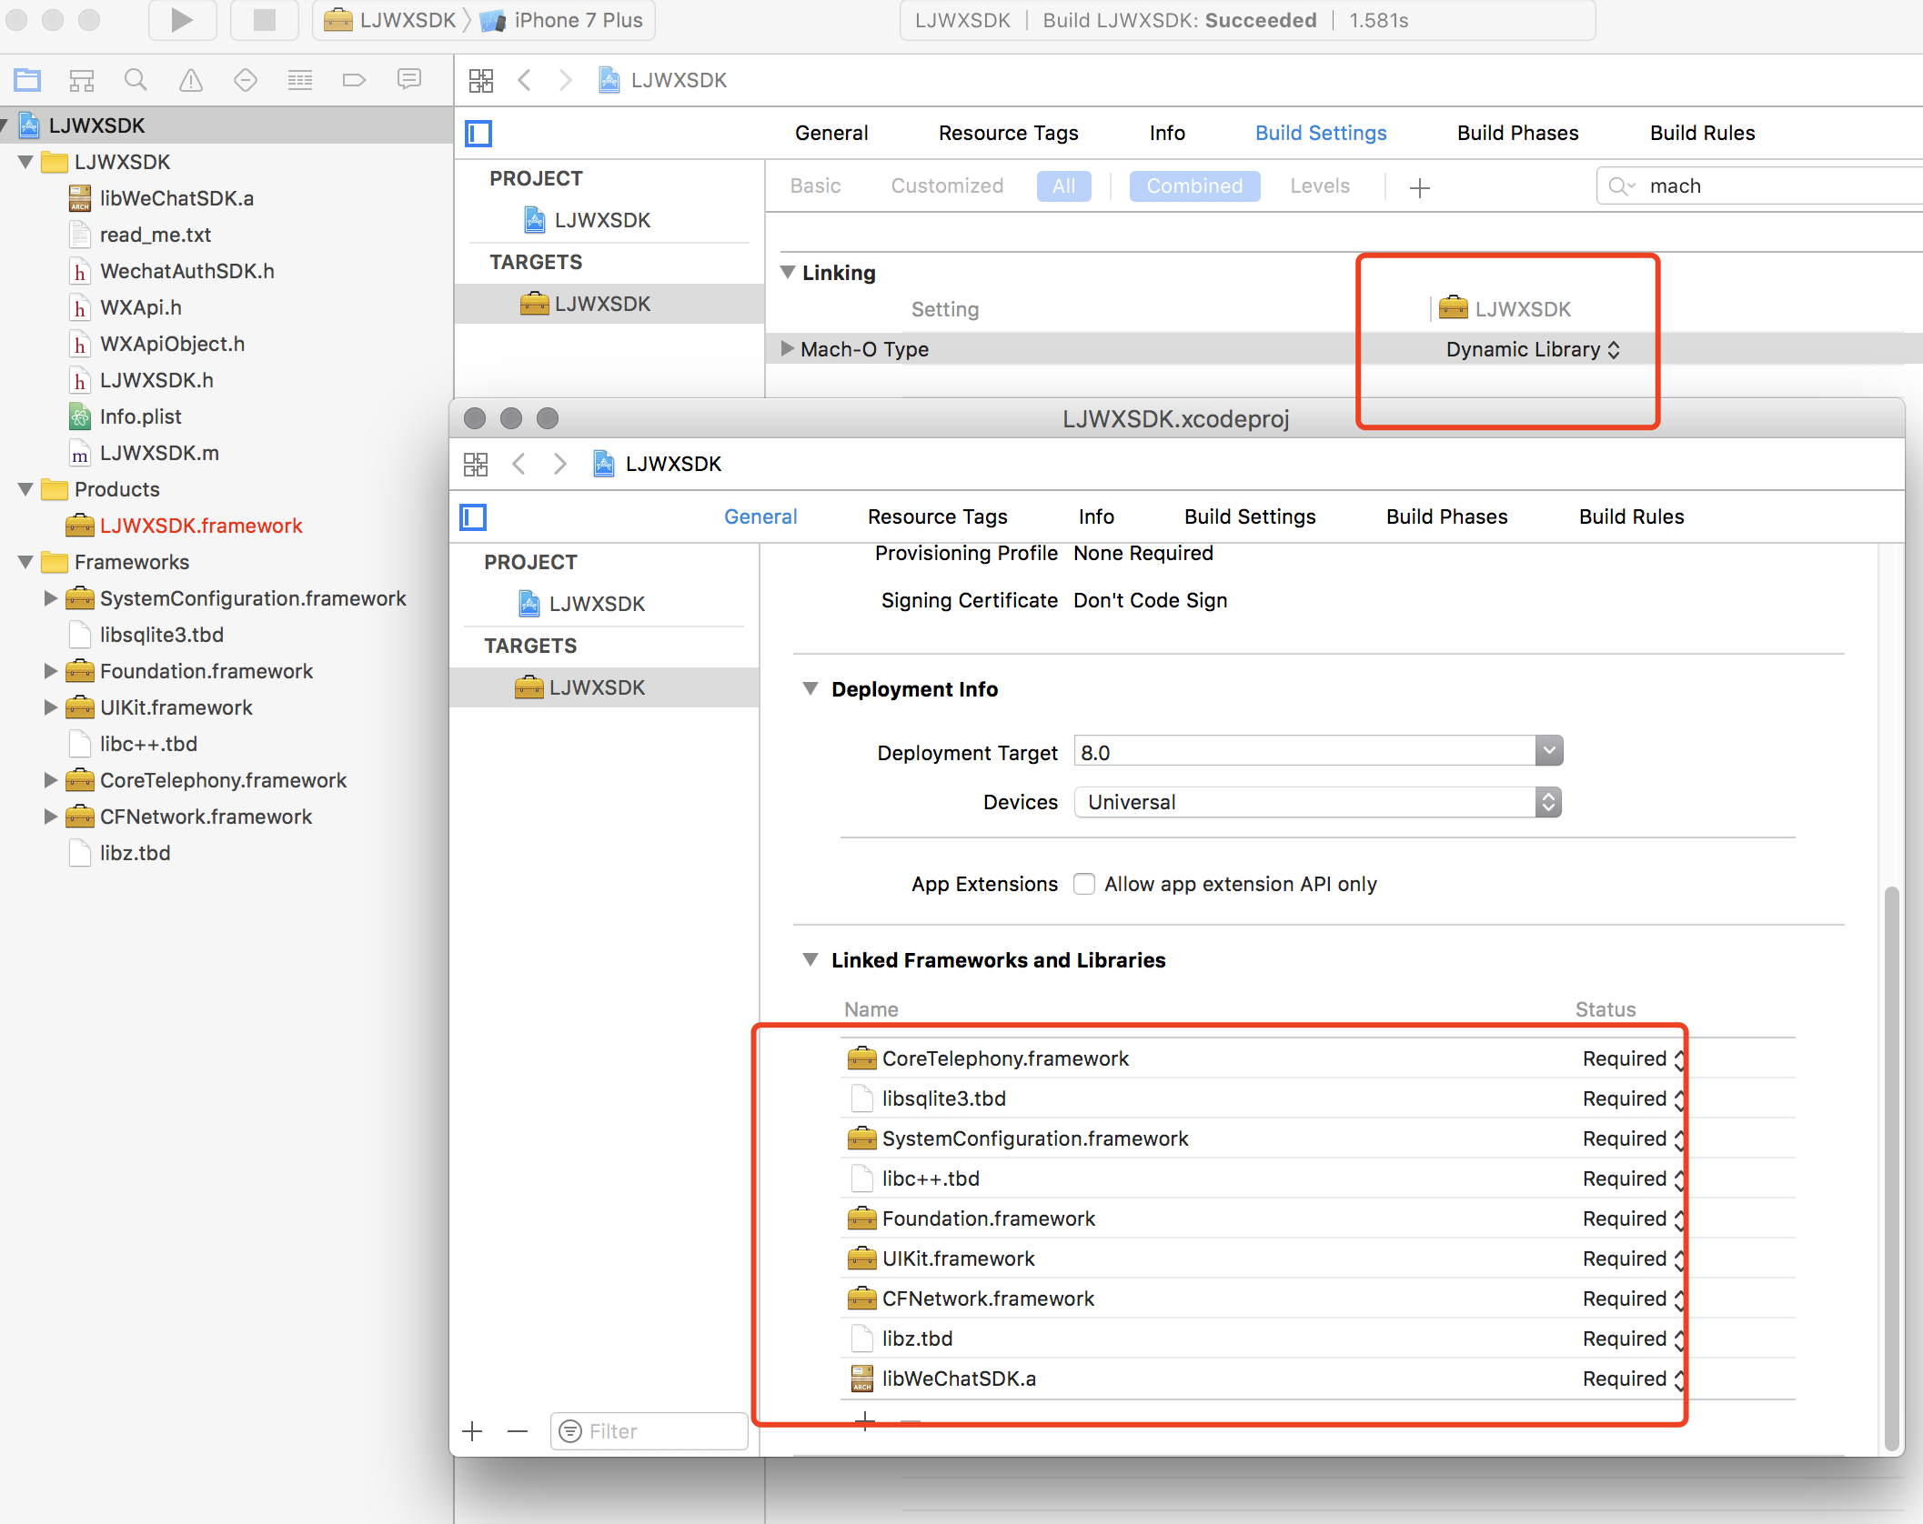
Task: Enable Allow app extension API only
Action: pos(1083,884)
